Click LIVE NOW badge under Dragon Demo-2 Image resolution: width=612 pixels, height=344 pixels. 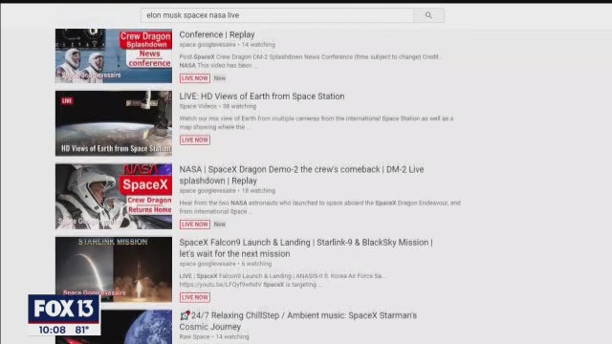tap(195, 225)
